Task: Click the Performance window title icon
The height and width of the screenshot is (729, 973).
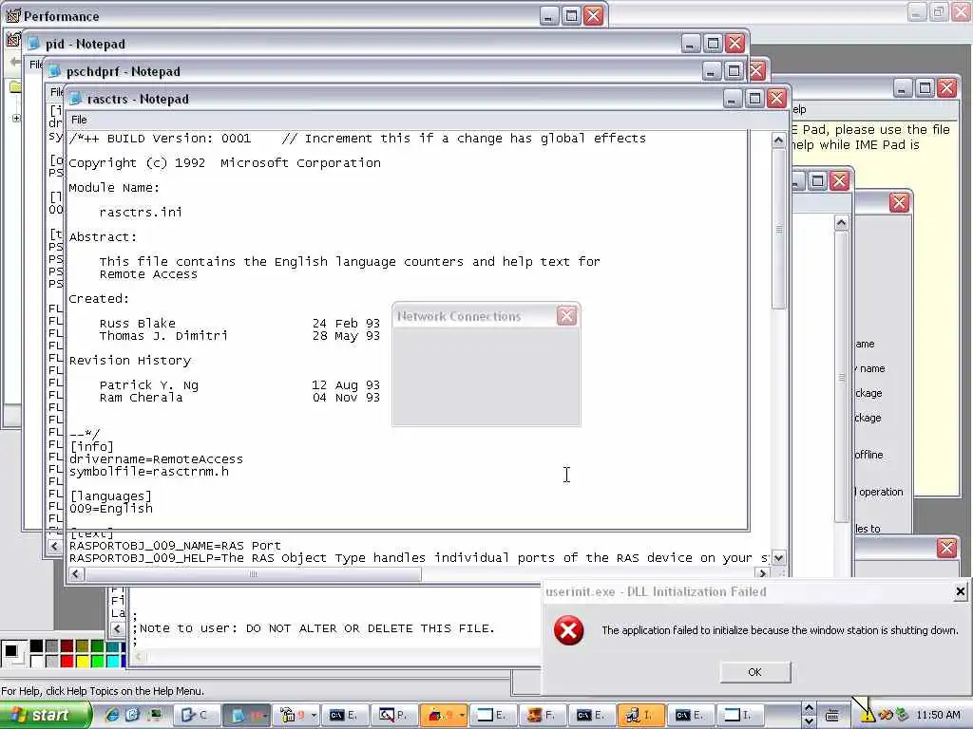Action: click(x=13, y=15)
